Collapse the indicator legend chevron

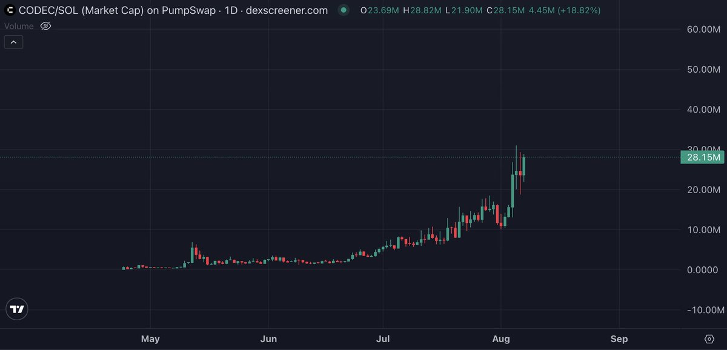[x=14, y=42]
